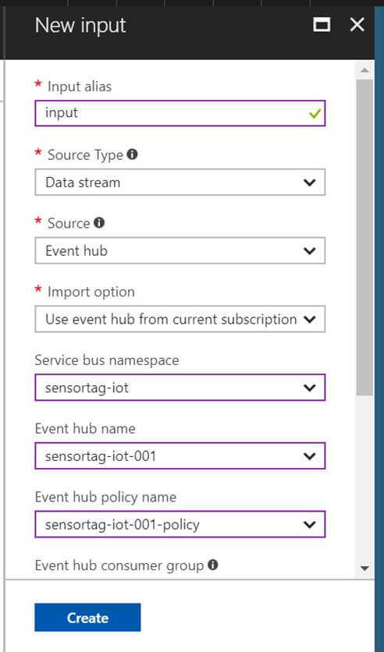Image resolution: width=384 pixels, height=652 pixels.
Task: Open the Source dropdown showing Event hub
Action: [180, 250]
